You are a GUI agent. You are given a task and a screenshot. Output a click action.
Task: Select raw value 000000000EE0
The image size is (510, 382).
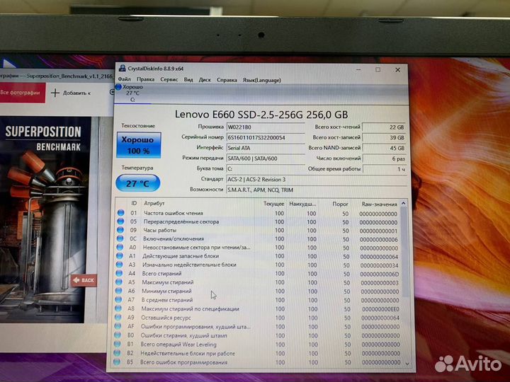[380, 309]
